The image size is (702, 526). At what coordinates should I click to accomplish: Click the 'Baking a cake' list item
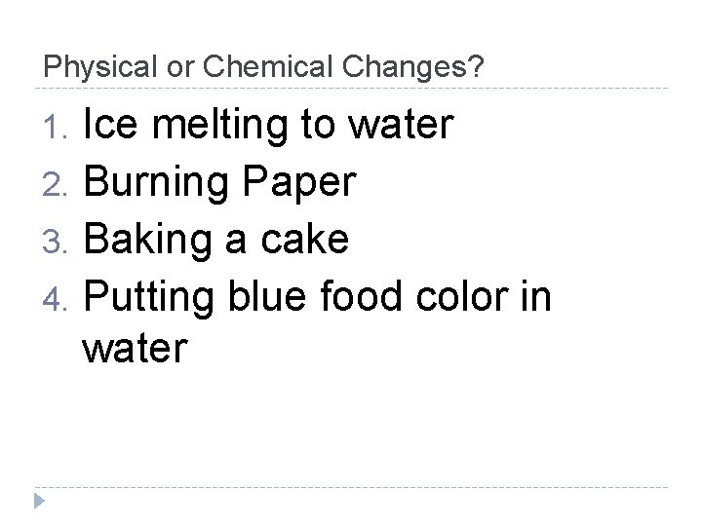215,239
